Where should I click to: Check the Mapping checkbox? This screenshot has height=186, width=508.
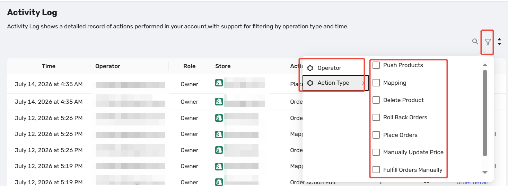click(x=376, y=83)
